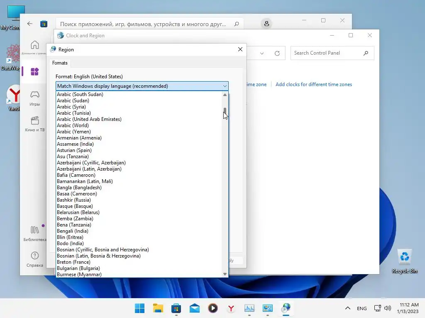
Task: Click the Microsoft Store search magnifier icon
Action: 237,24
